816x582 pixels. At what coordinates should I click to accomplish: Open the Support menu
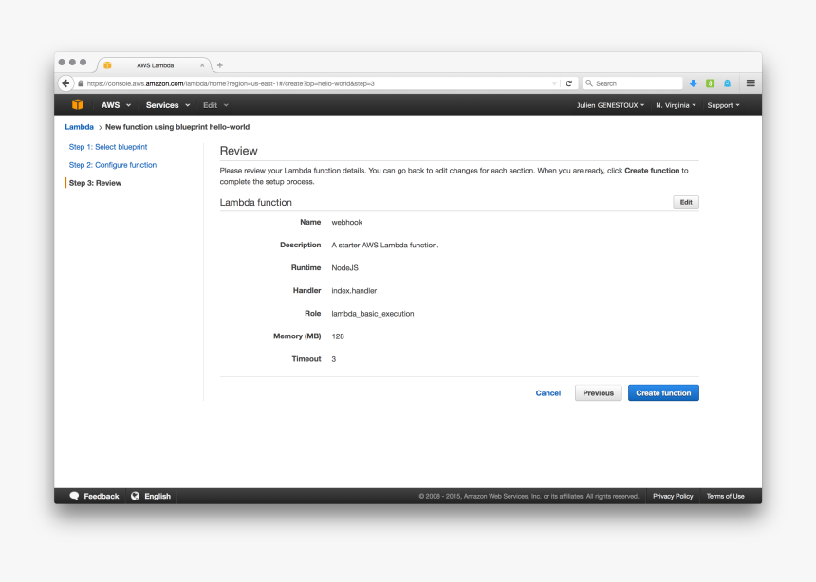(723, 104)
